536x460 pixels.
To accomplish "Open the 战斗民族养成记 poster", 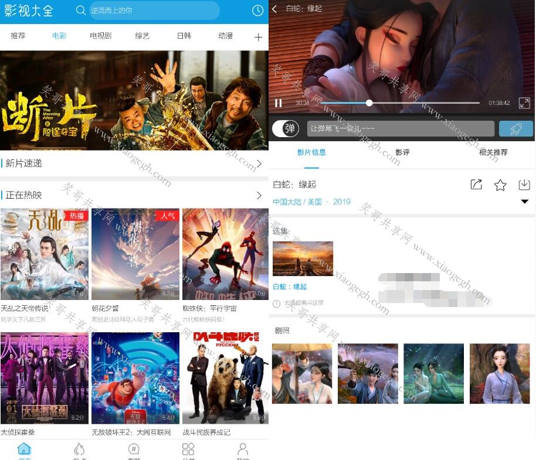I will tap(226, 379).
